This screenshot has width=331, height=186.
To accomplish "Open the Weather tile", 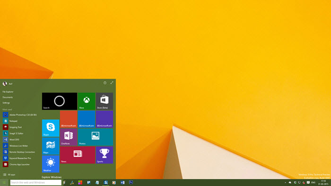I will pos(51,164).
